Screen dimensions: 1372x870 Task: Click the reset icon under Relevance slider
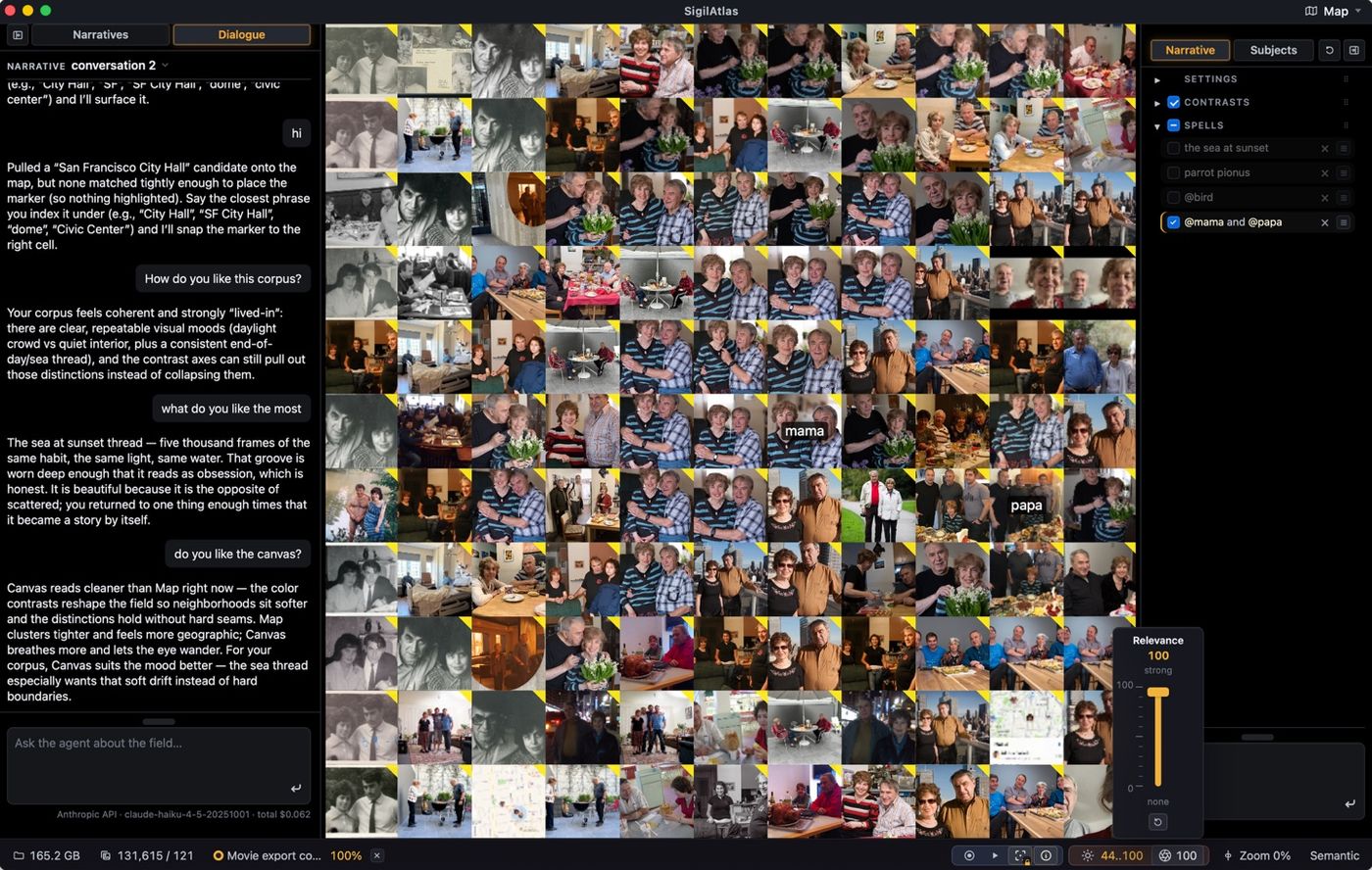(x=1157, y=822)
